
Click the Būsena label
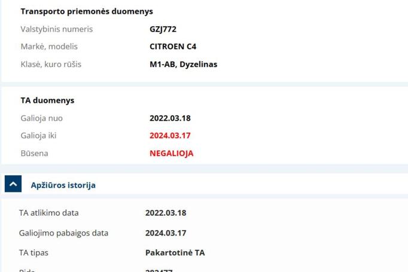click(x=34, y=153)
